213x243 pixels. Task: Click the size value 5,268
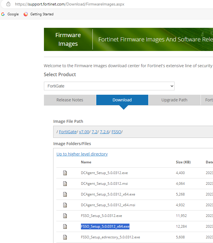tap(180, 194)
